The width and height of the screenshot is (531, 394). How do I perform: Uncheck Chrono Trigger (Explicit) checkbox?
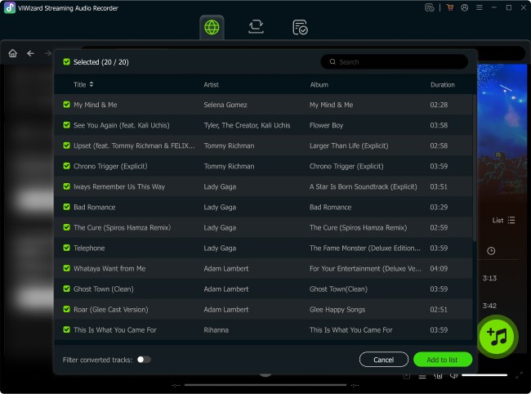point(66,166)
